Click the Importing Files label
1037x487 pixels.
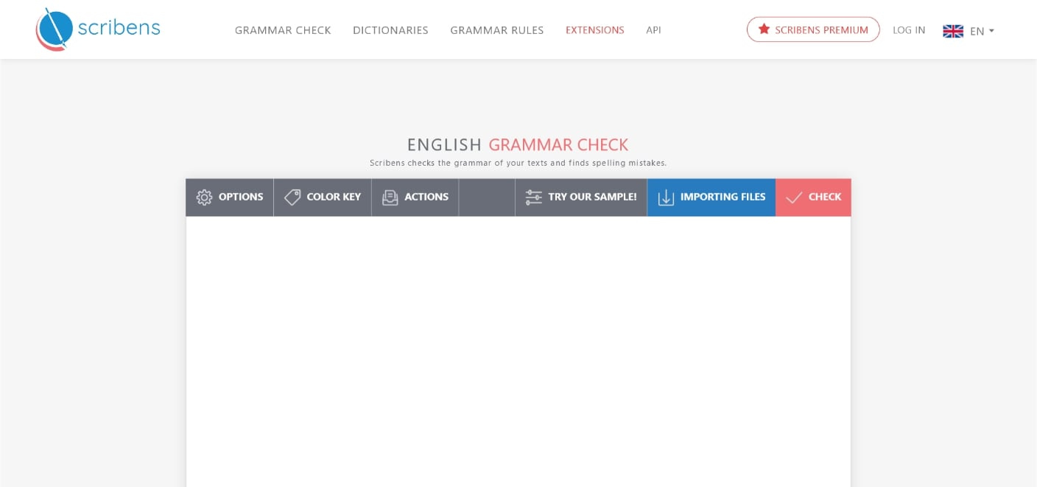pos(723,197)
